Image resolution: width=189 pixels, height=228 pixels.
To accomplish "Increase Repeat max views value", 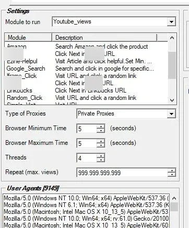I will click(172, 170).
